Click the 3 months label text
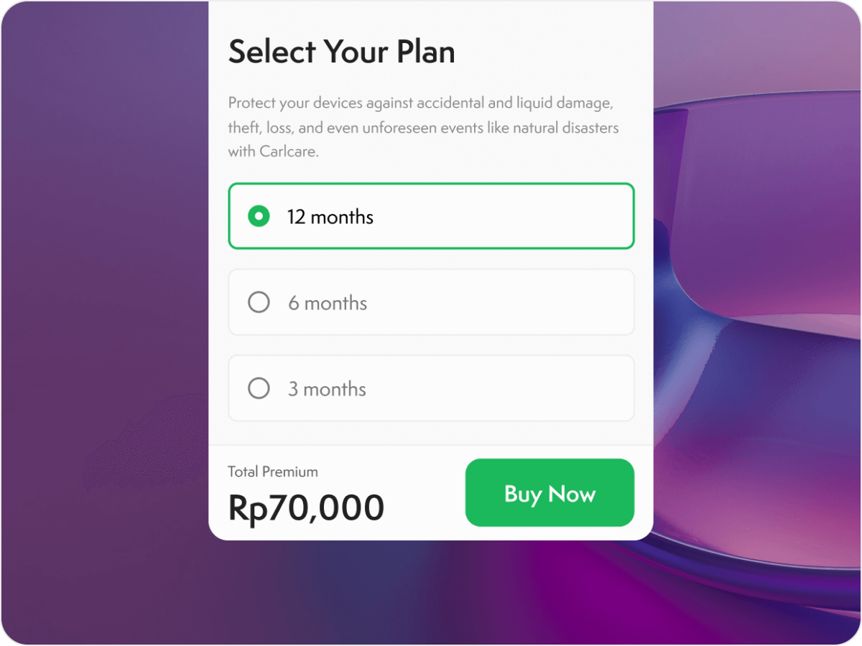This screenshot has width=862, height=646. tap(328, 388)
